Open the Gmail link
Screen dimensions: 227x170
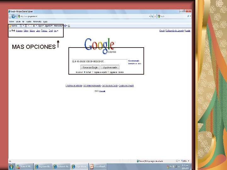tap(50, 31)
